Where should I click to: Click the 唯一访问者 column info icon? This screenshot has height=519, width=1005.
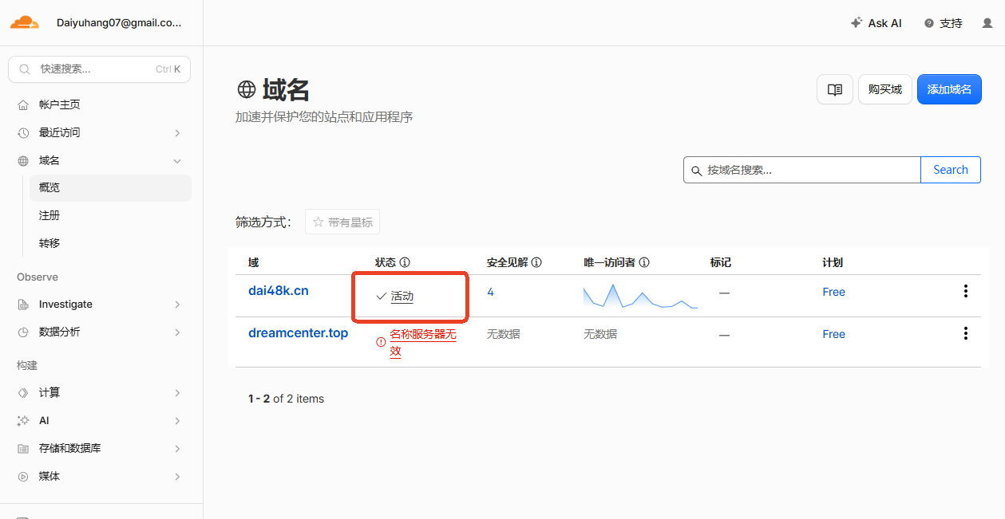pos(644,262)
